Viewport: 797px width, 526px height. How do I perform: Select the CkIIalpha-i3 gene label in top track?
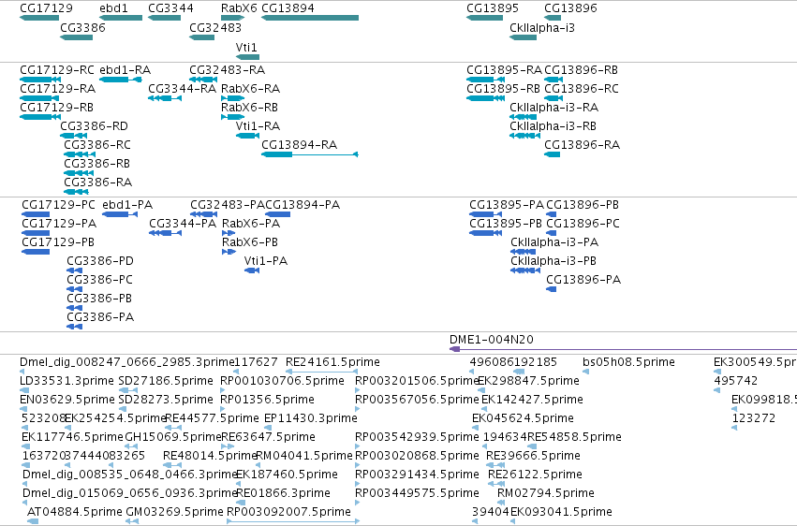click(x=542, y=27)
